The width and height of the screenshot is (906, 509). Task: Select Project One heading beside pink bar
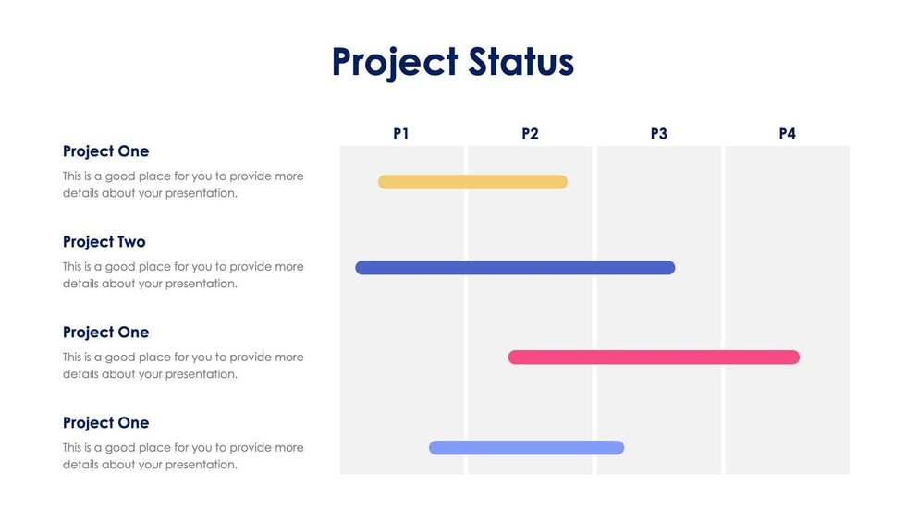(x=105, y=333)
